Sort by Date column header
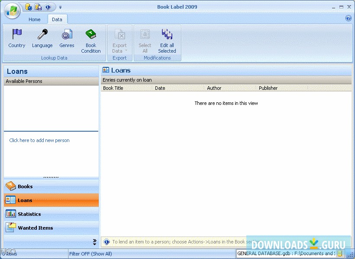The height and width of the screenshot is (259, 355). click(x=179, y=88)
